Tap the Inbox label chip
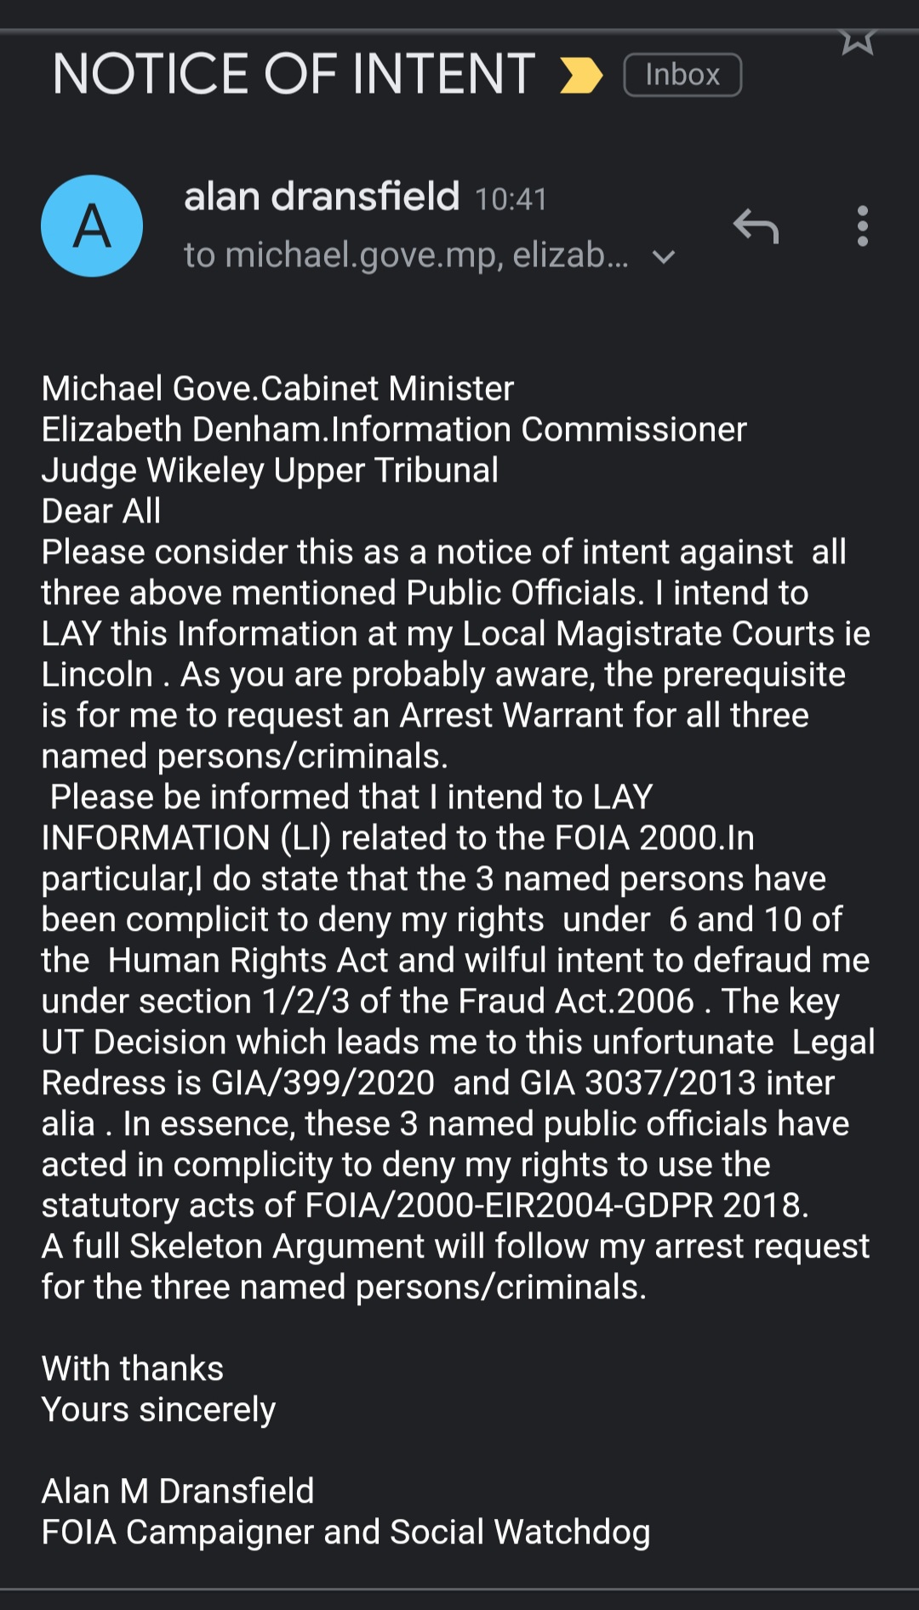 (x=682, y=75)
